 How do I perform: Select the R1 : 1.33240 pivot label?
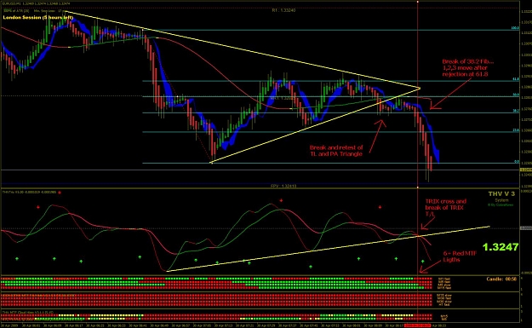click(x=283, y=10)
